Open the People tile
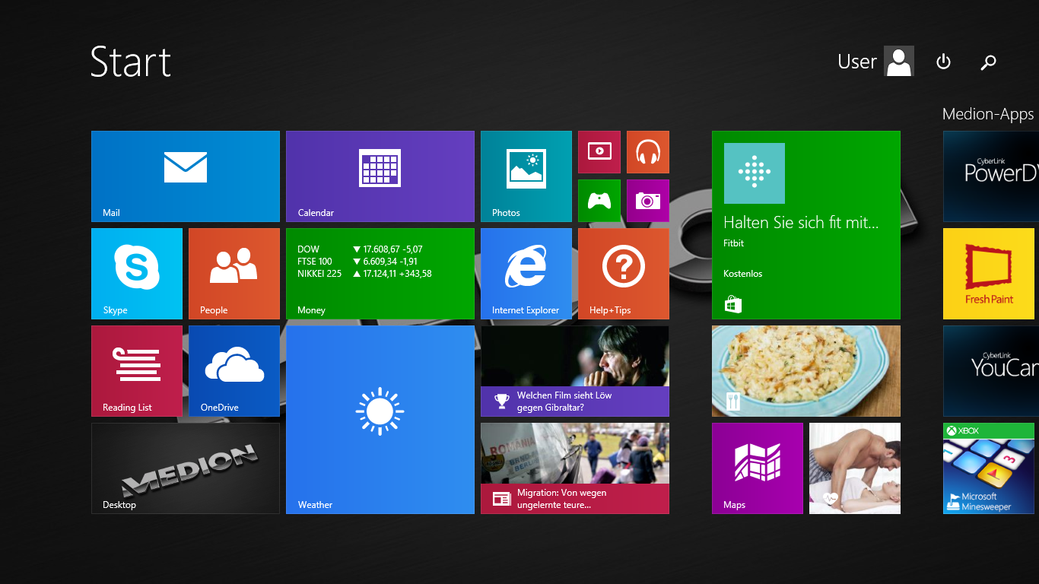The height and width of the screenshot is (584, 1039). [234, 274]
